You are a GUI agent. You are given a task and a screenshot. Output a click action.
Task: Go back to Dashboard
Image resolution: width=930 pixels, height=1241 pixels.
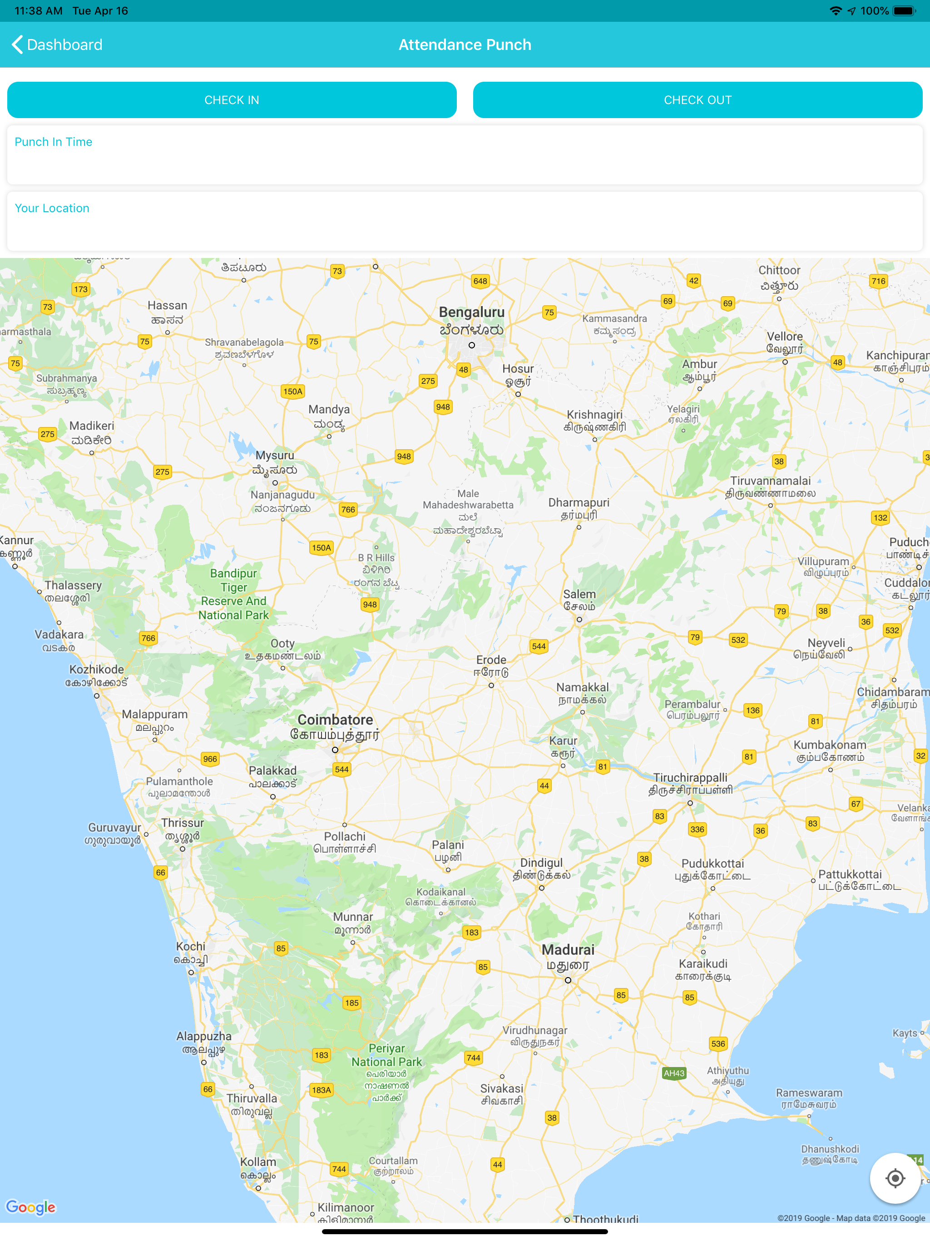pyautogui.click(x=57, y=45)
